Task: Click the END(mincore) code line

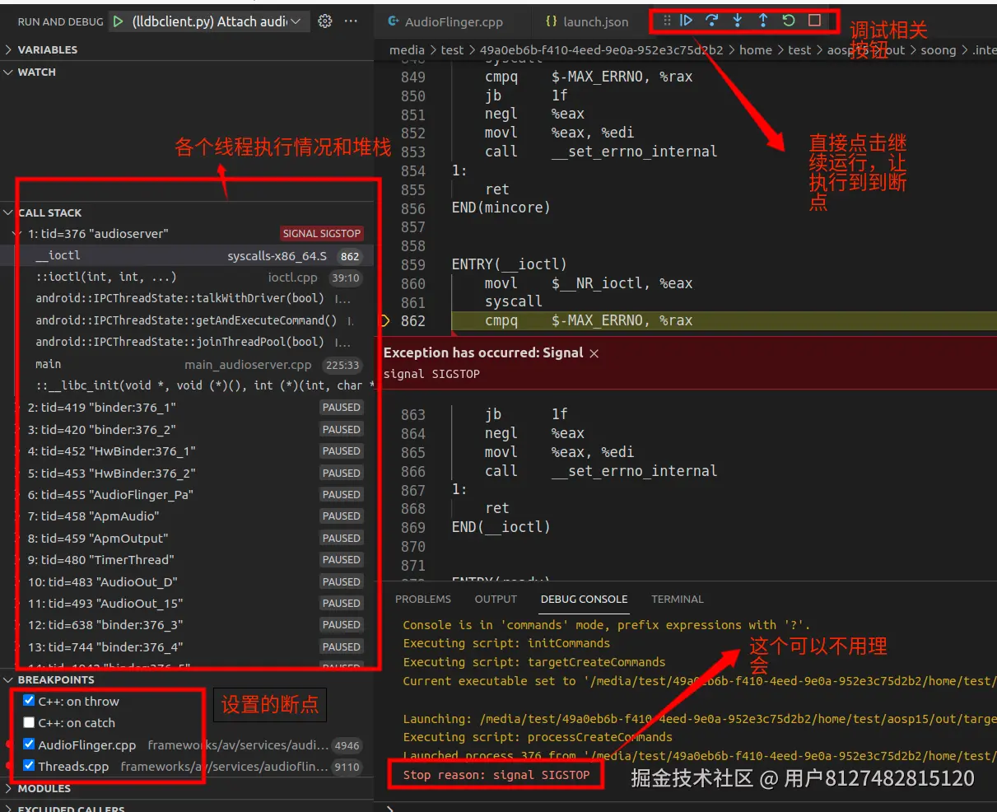Action: coord(501,208)
